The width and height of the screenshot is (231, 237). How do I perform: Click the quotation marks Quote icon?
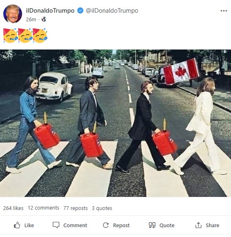pos(152,225)
